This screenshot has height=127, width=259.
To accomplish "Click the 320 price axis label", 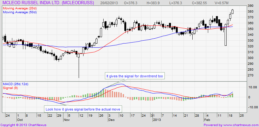I will pos(251,46).
